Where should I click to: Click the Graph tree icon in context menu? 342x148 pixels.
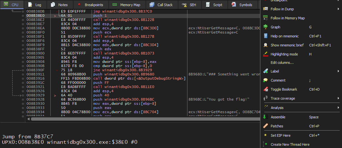click(266, 27)
